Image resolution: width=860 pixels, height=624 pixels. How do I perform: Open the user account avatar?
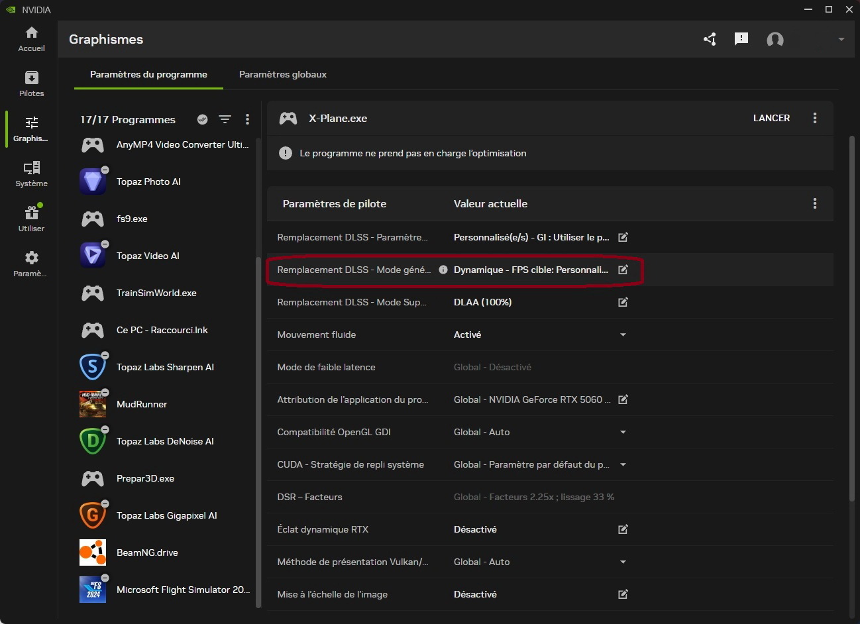coord(775,40)
